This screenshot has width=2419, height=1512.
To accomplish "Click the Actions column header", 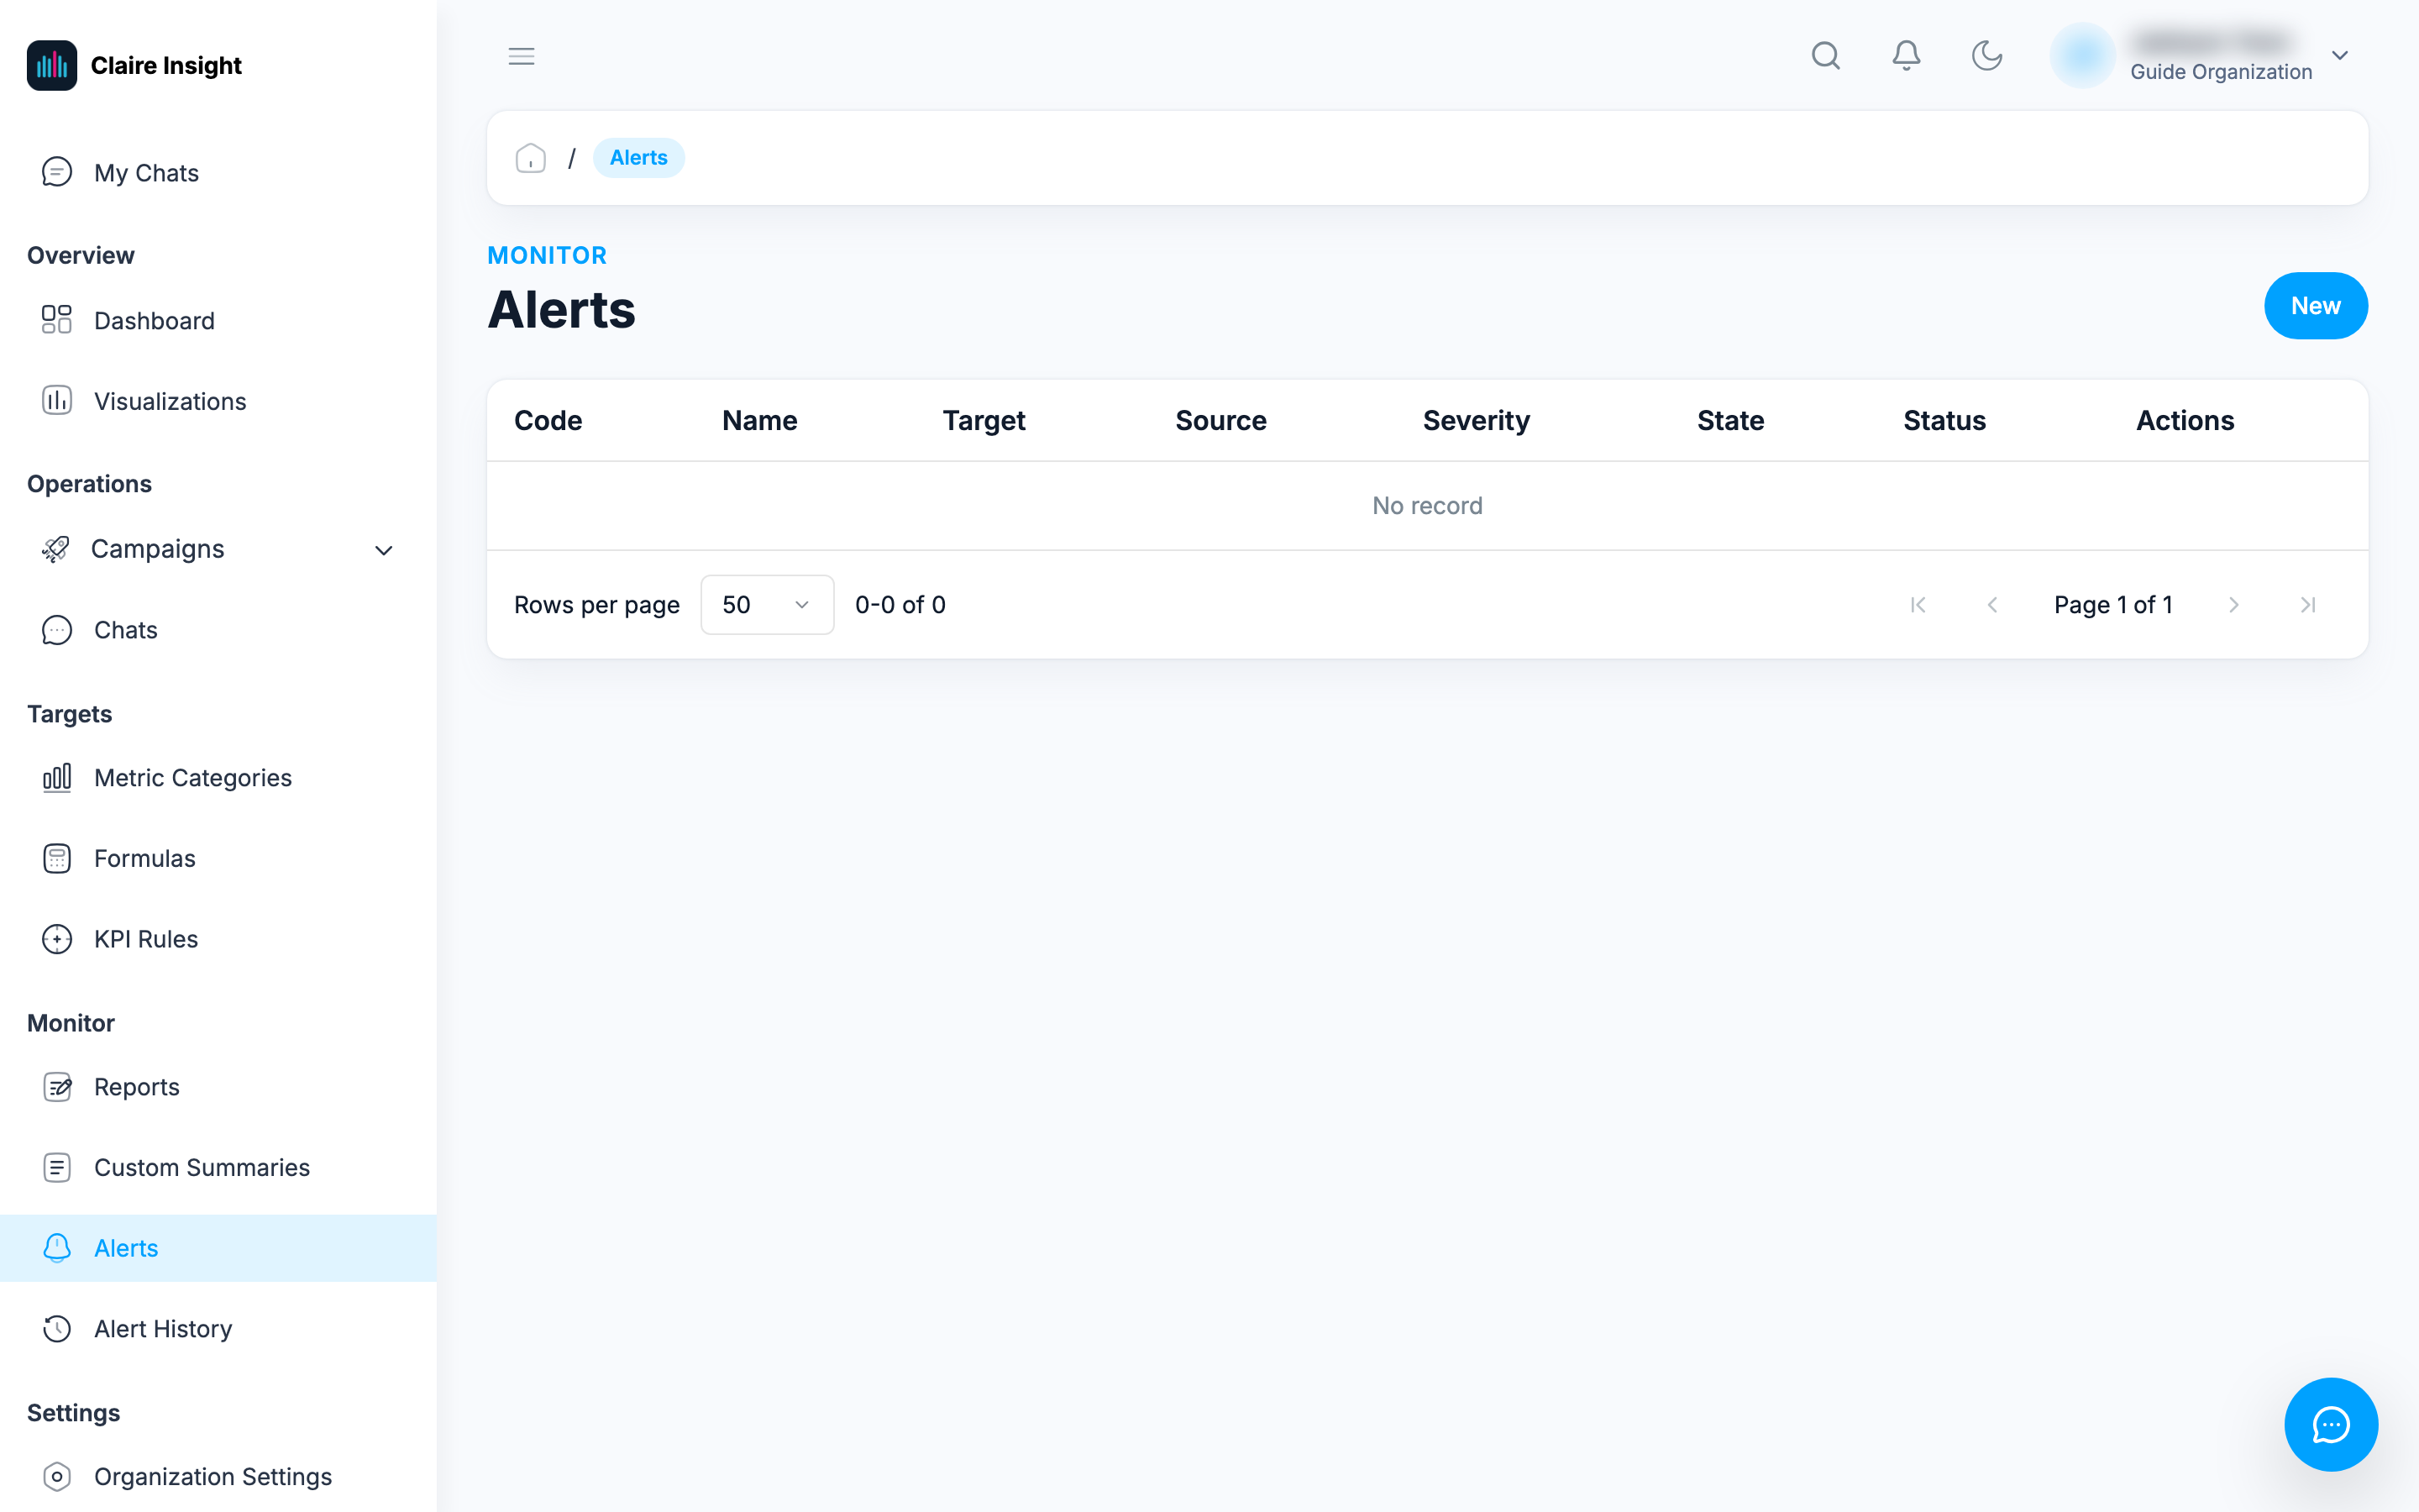I will point(2185,420).
